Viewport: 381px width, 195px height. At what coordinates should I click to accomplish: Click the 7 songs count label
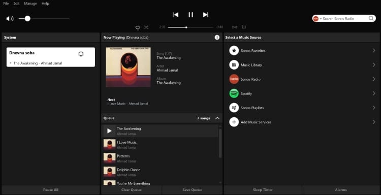click(x=203, y=118)
